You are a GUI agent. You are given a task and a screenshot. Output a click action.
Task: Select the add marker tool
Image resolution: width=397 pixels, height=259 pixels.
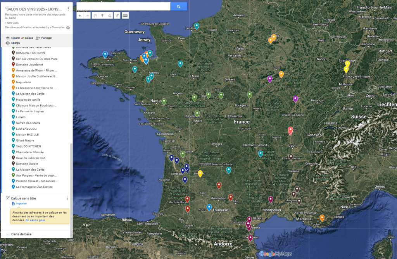[x=102, y=15]
